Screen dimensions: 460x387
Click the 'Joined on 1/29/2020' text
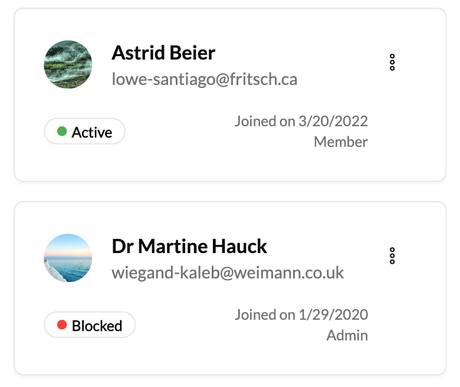pos(301,315)
